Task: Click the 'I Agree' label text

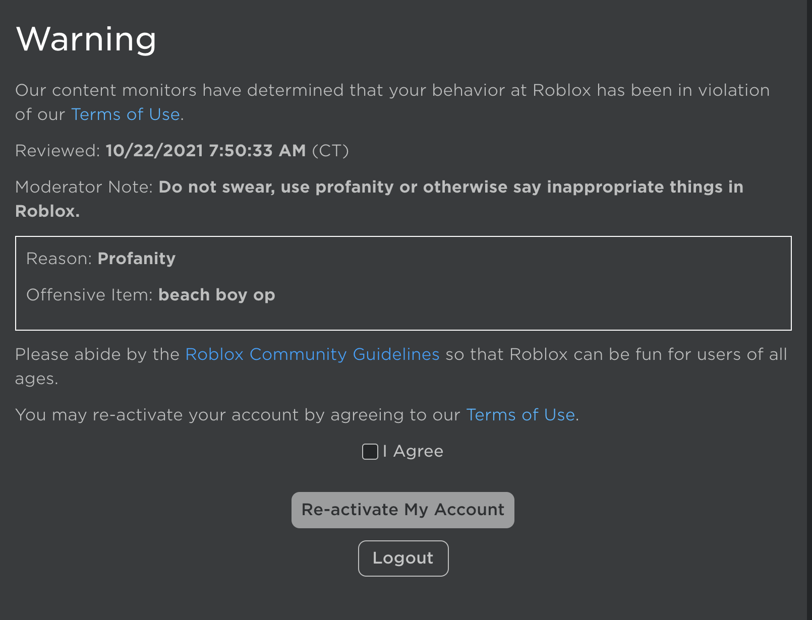Action: tap(413, 451)
